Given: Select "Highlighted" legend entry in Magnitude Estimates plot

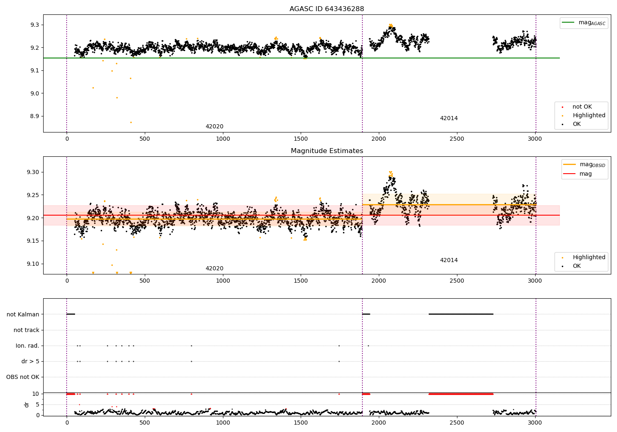Looking at the screenshot, I should 589,258.
